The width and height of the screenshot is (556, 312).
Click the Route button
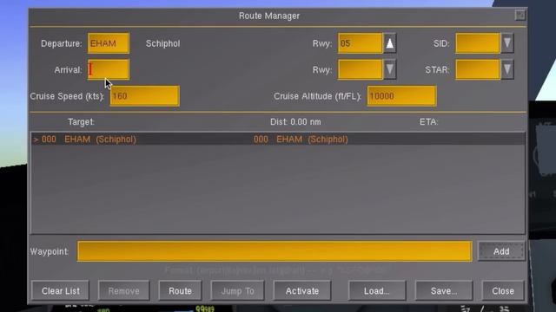coord(180,291)
